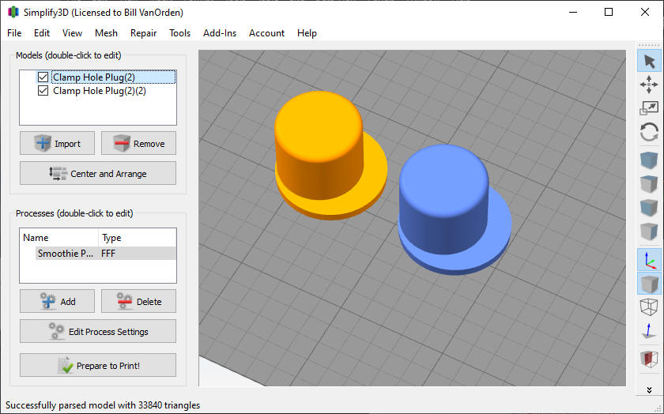Open the Mesh menu

(x=106, y=33)
